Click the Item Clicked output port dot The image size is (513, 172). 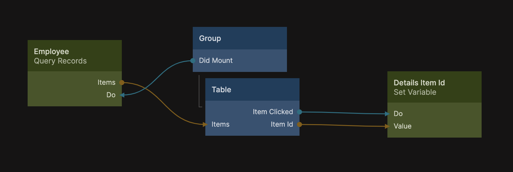point(300,112)
